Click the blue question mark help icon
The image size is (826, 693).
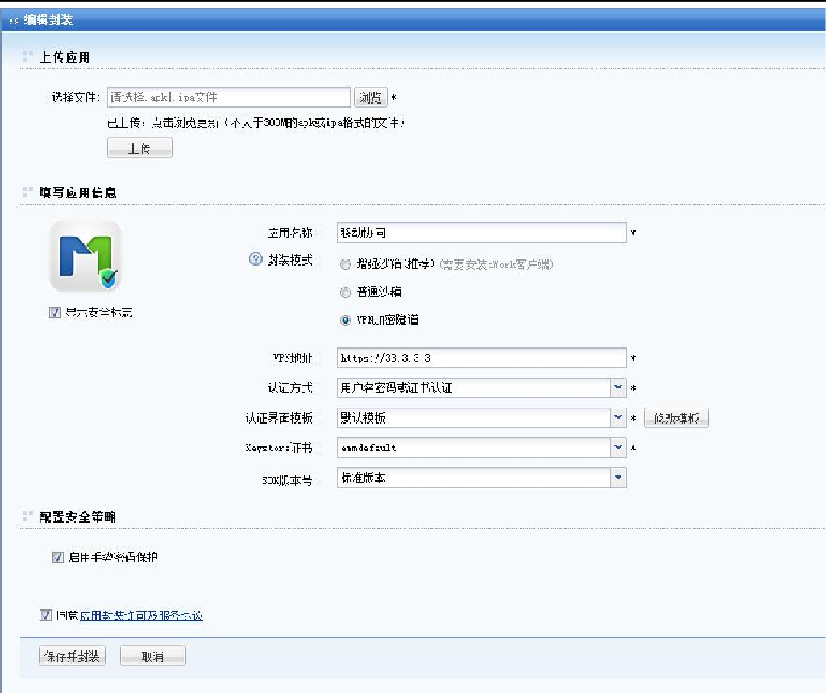pyautogui.click(x=256, y=260)
